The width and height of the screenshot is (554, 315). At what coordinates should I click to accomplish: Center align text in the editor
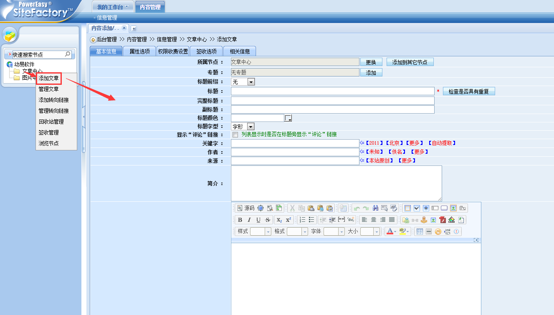point(374,220)
